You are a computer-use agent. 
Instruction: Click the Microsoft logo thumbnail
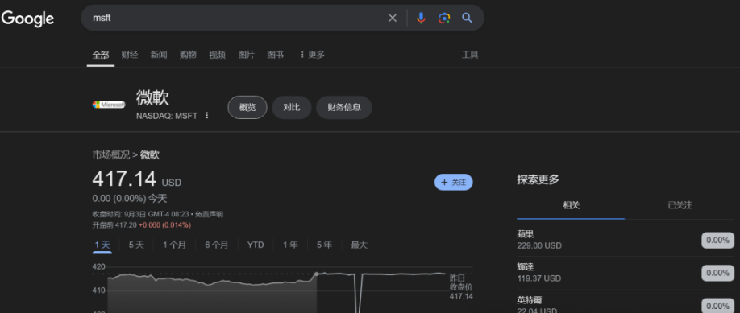(x=109, y=105)
